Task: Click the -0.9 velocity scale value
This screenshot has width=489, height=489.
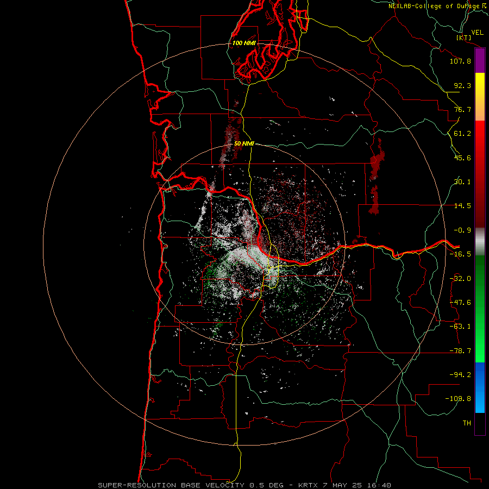Action: tap(462, 230)
